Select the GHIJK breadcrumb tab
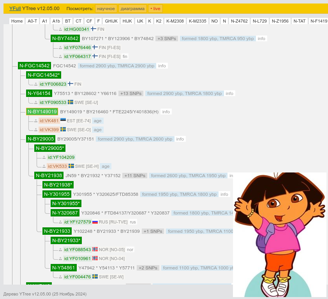Image resolution: width=328 pixels, height=299 pixels. [x=111, y=21]
